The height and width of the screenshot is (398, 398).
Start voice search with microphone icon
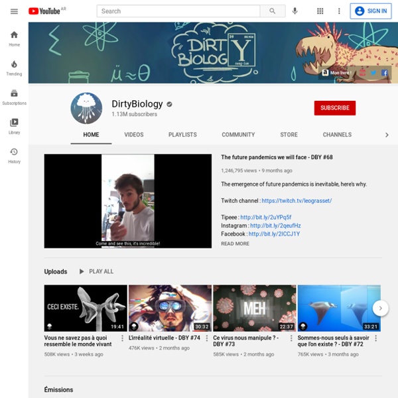(x=295, y=11)
